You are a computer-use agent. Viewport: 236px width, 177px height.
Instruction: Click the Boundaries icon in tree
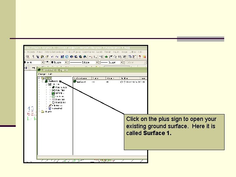click(x=53, y=102)
